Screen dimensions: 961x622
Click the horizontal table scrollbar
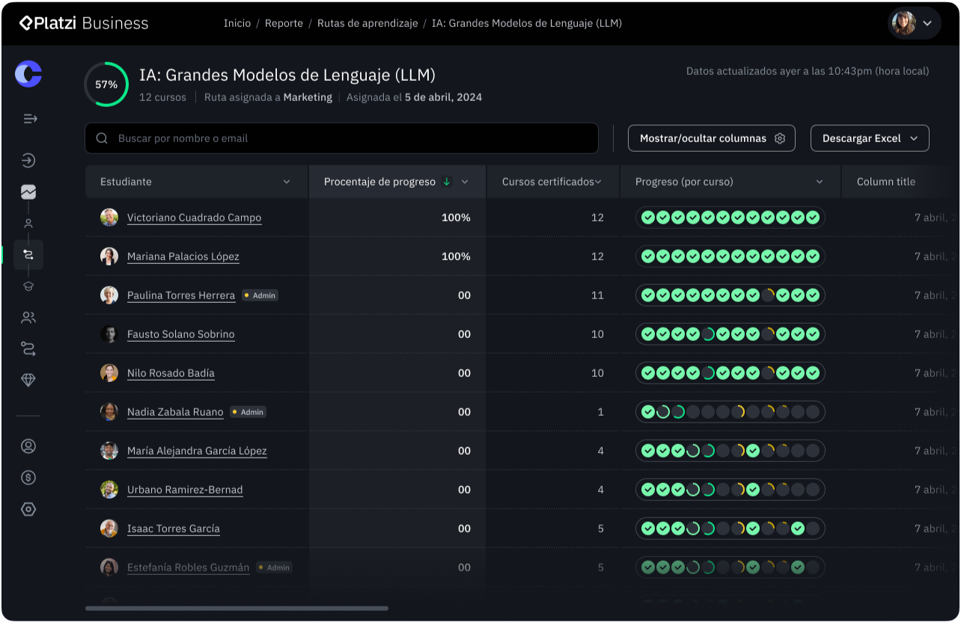pyautogui.click(x=237, y=609)
